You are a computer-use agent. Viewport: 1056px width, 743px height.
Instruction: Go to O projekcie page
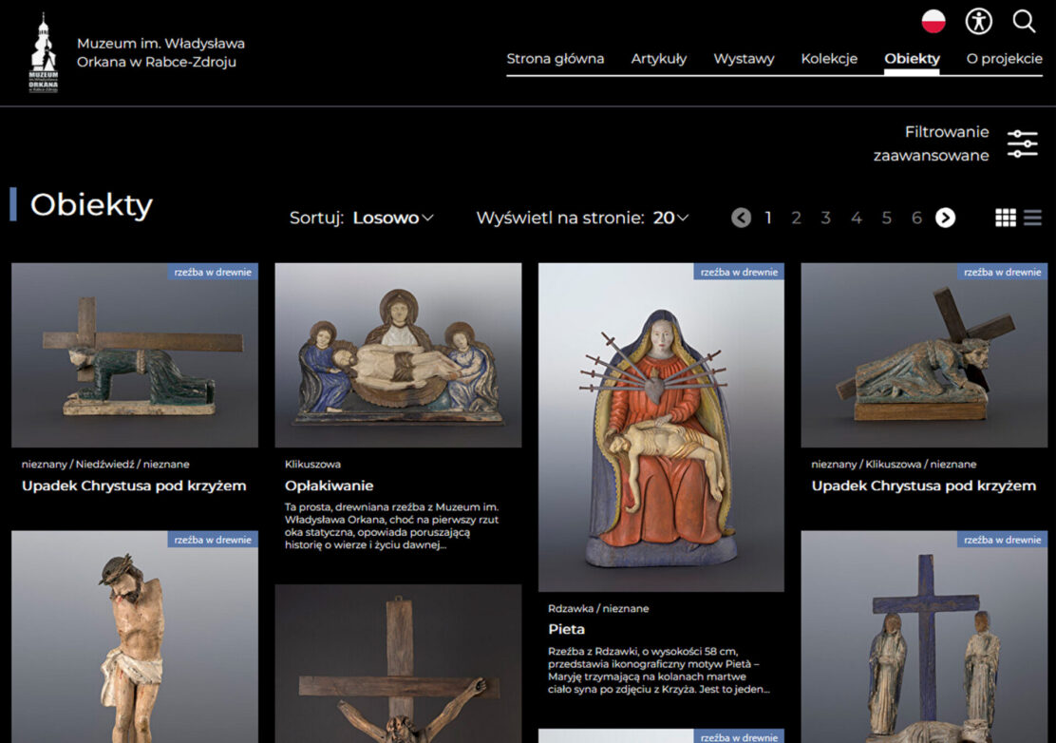tap(1004, 59)
